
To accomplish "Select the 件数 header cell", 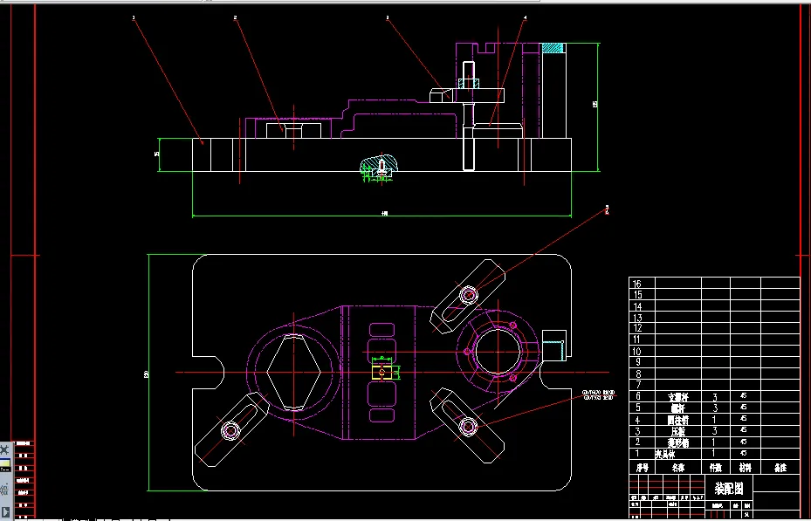I will click(x=715, y=468).
